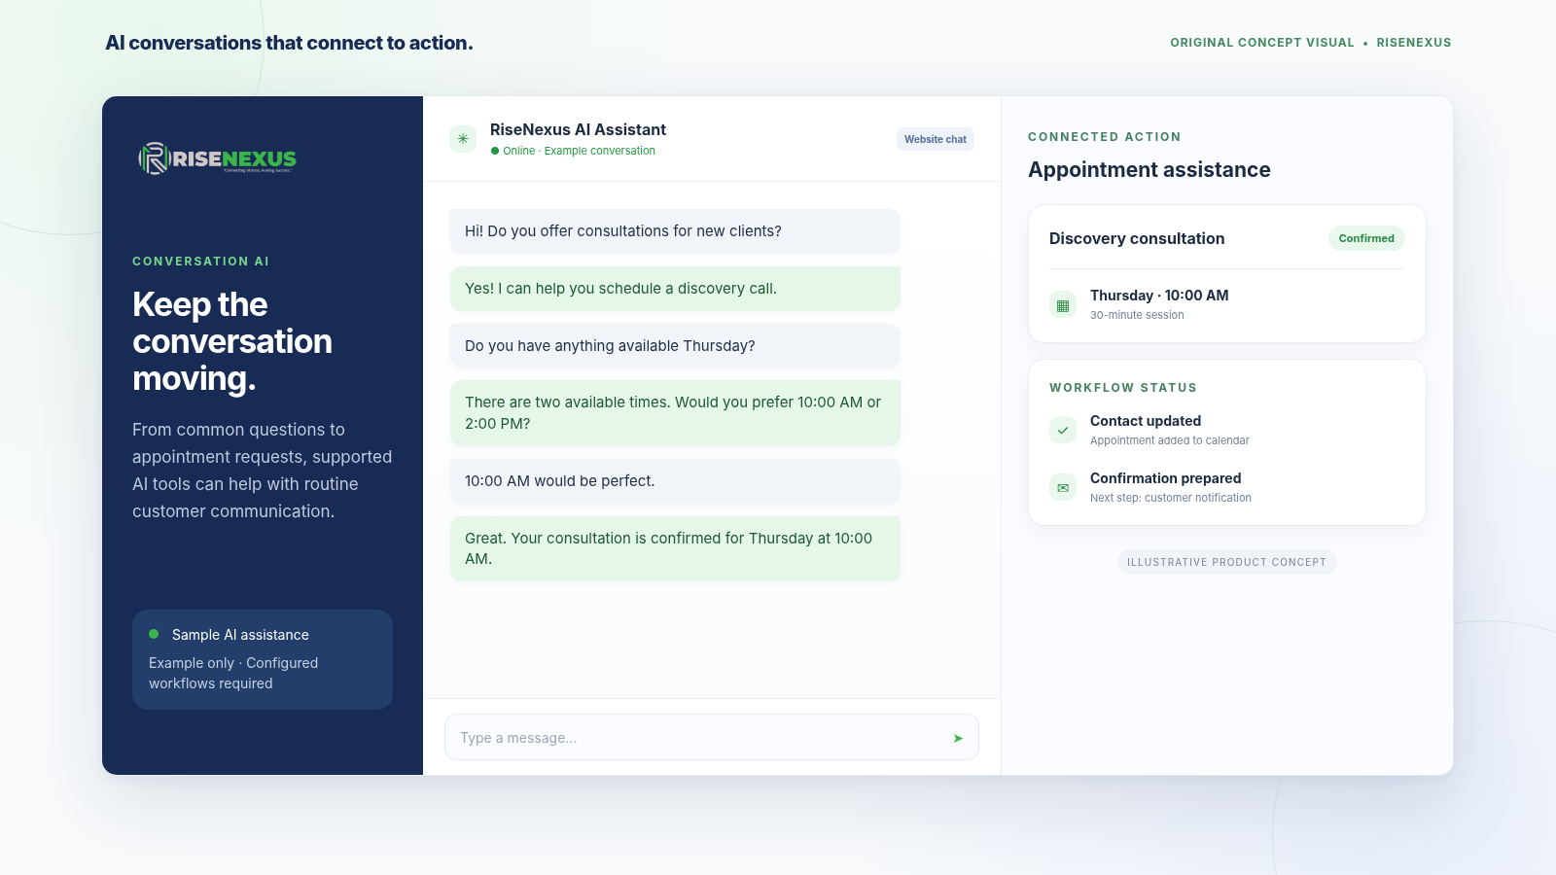This screenshot has width=1556, height=875.
Task: Click the Illustrative Product Concept pill
Action: [1226, 562]
